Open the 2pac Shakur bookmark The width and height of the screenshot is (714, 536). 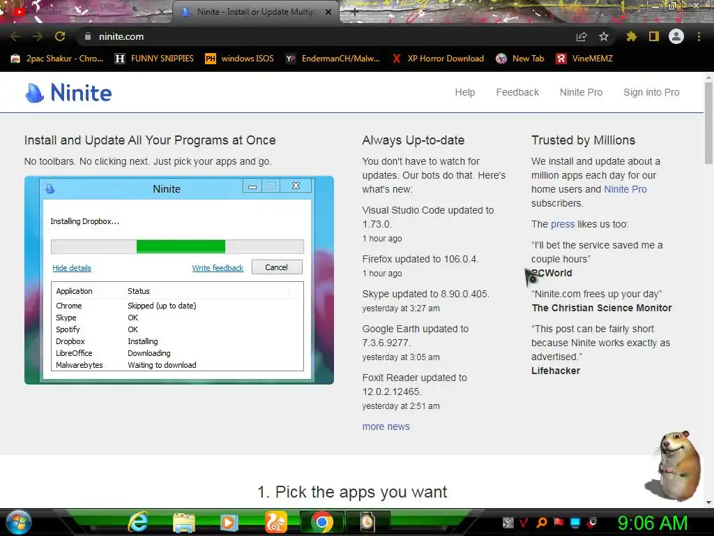57,59
